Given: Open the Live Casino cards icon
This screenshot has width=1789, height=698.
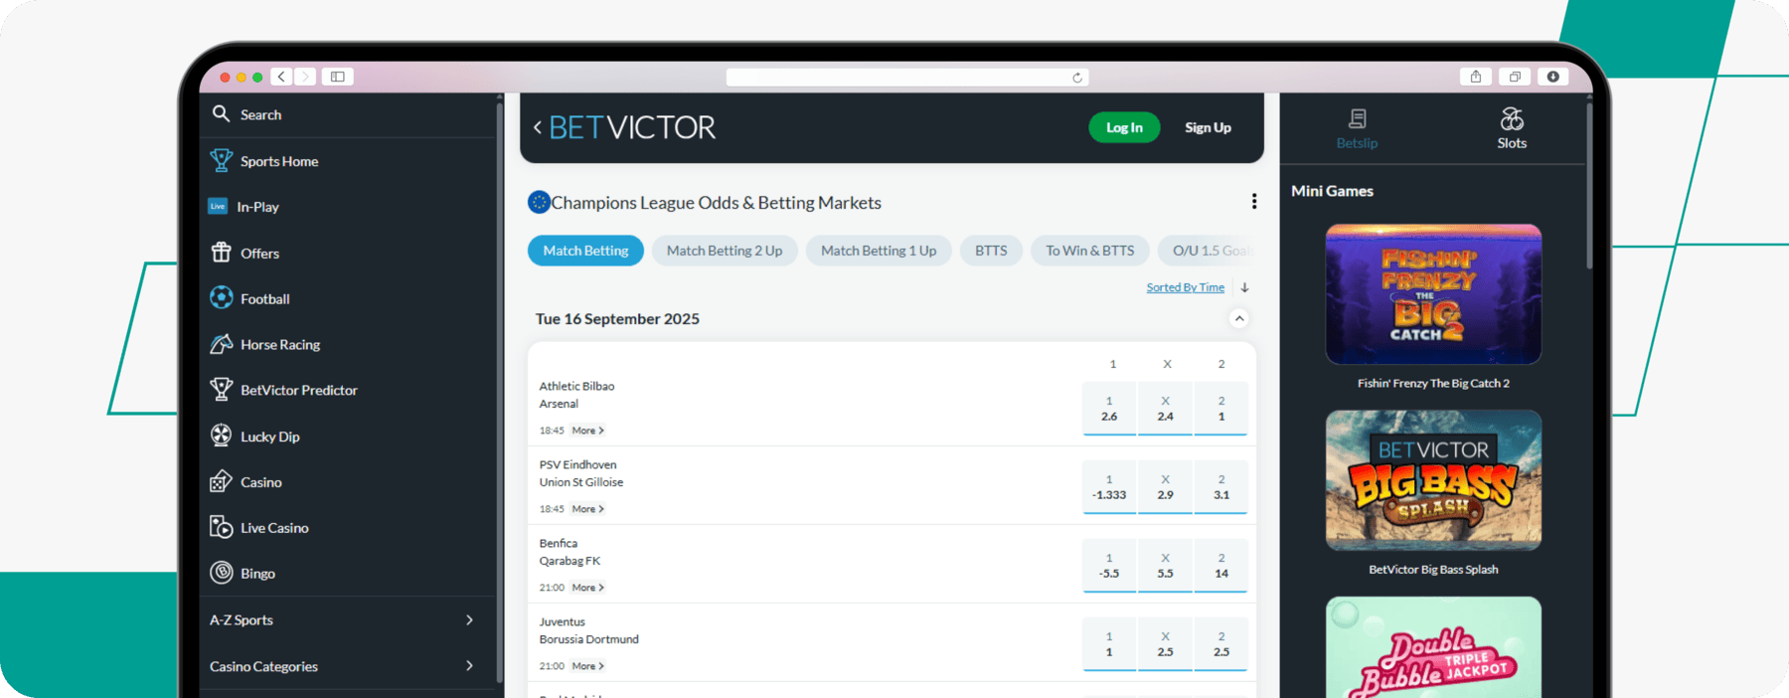Looking at the screenshot, I should pos(221,527).
